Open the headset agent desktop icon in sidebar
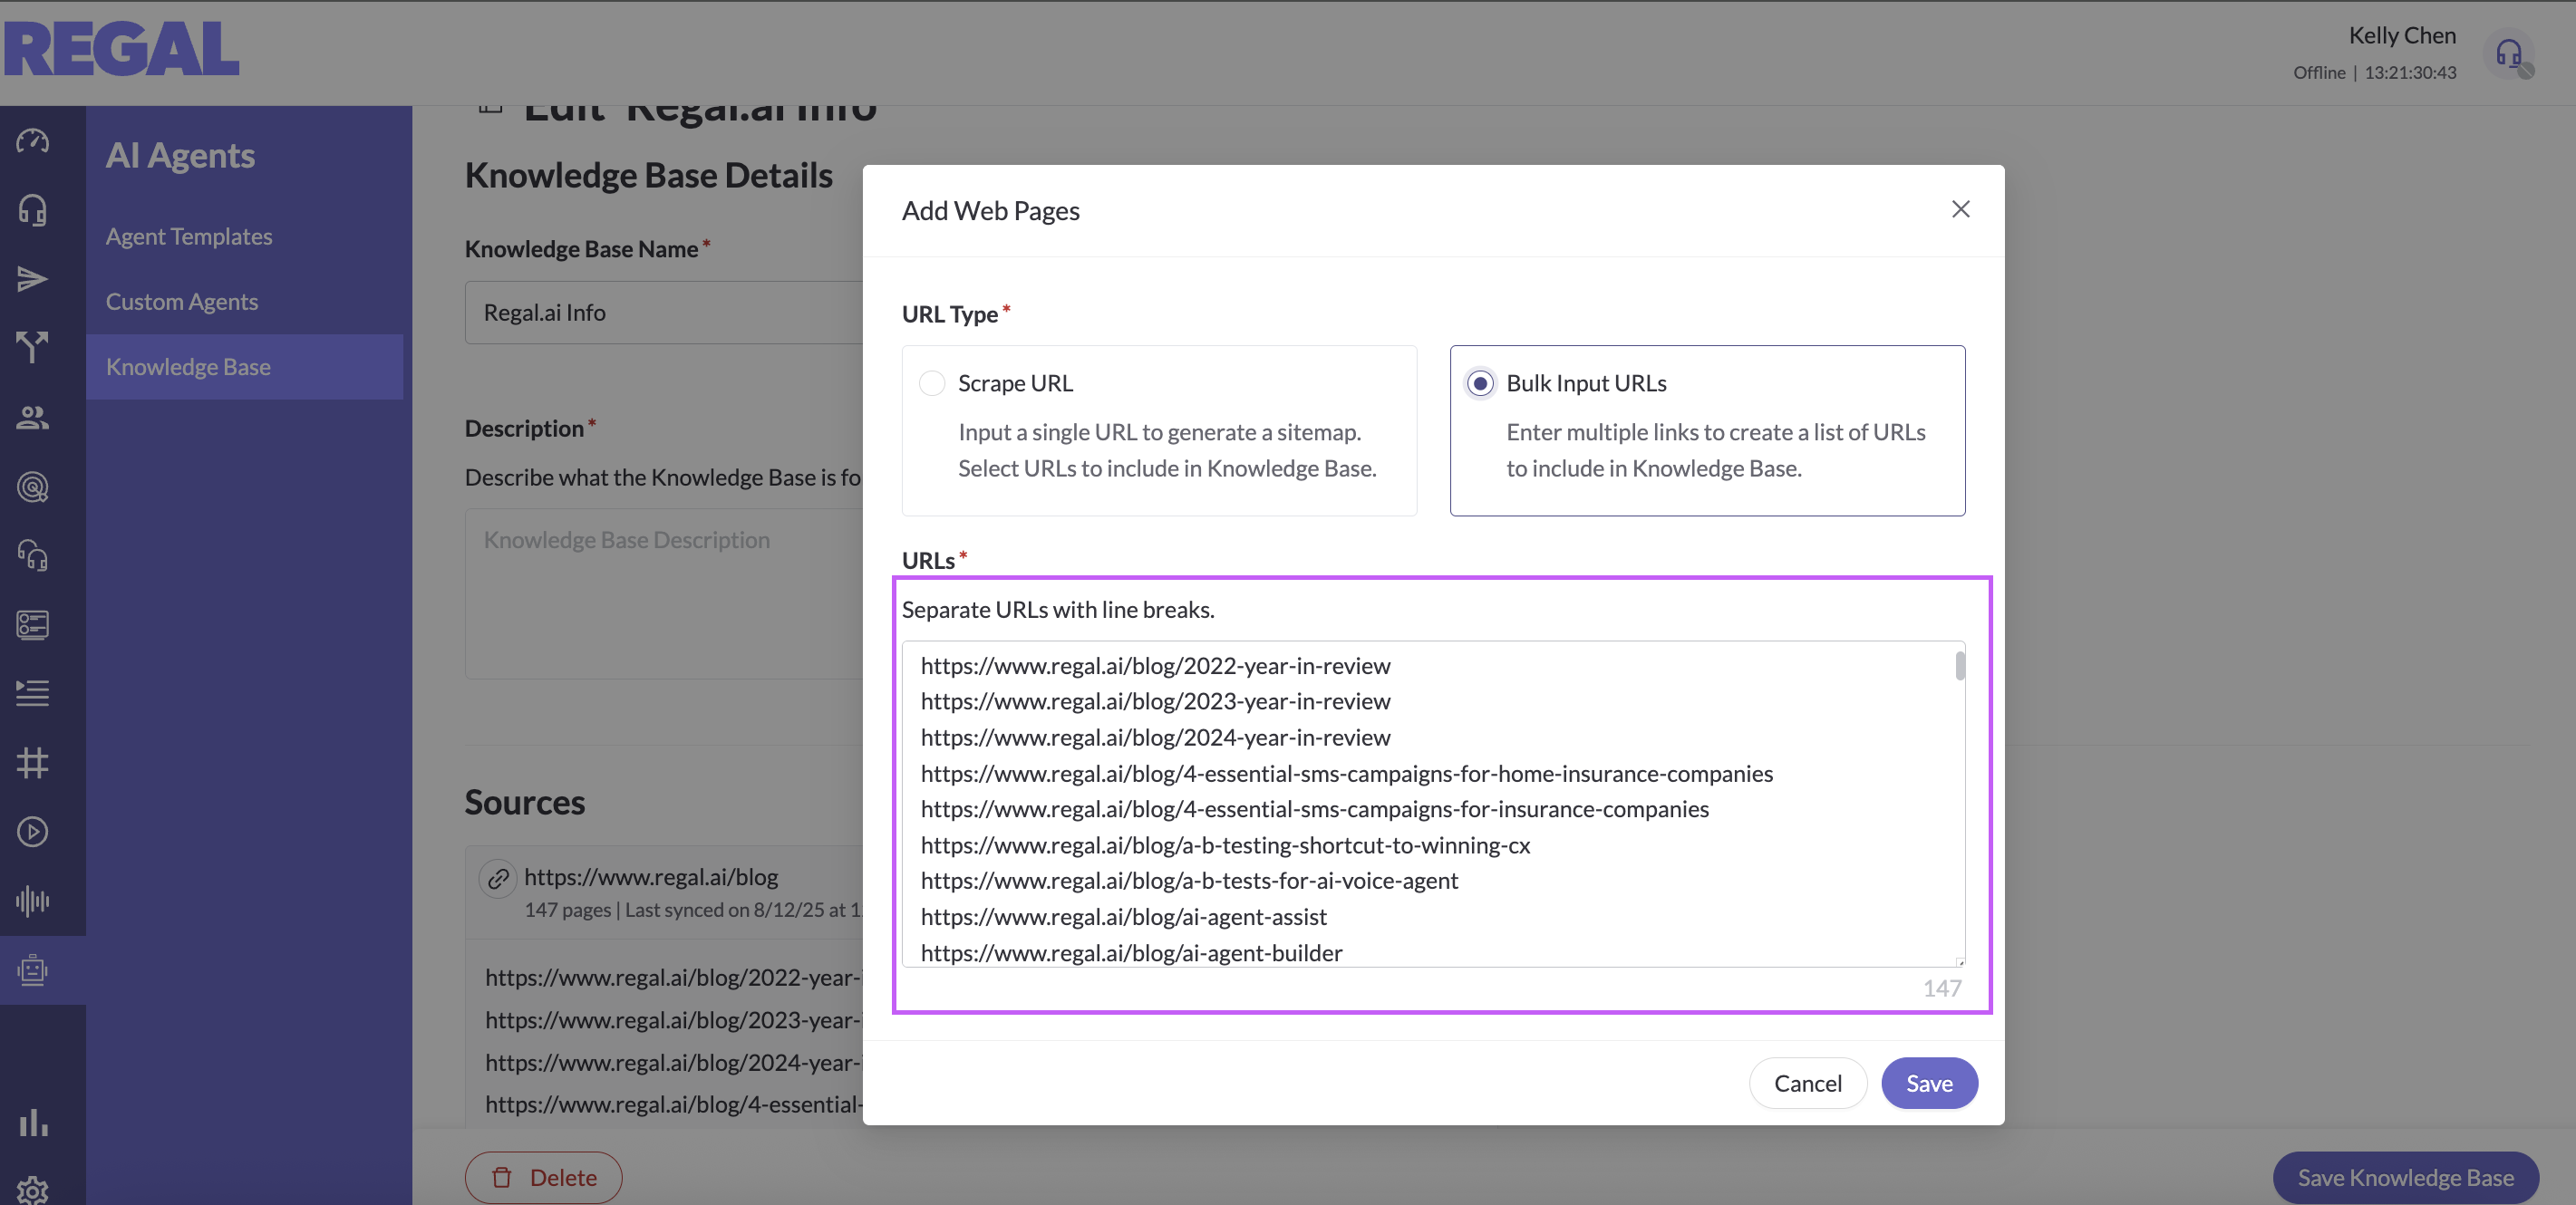The height and width of the screenshot is (1205, 2576). 32,210
